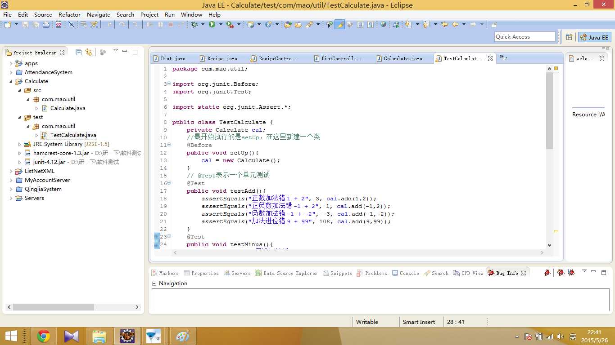Open the Windows Start button
Screen dimensions: 615x345
(x=11, y=336)
